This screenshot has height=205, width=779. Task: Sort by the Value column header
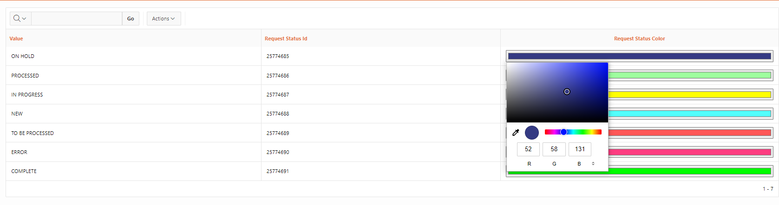pos(16,38)
